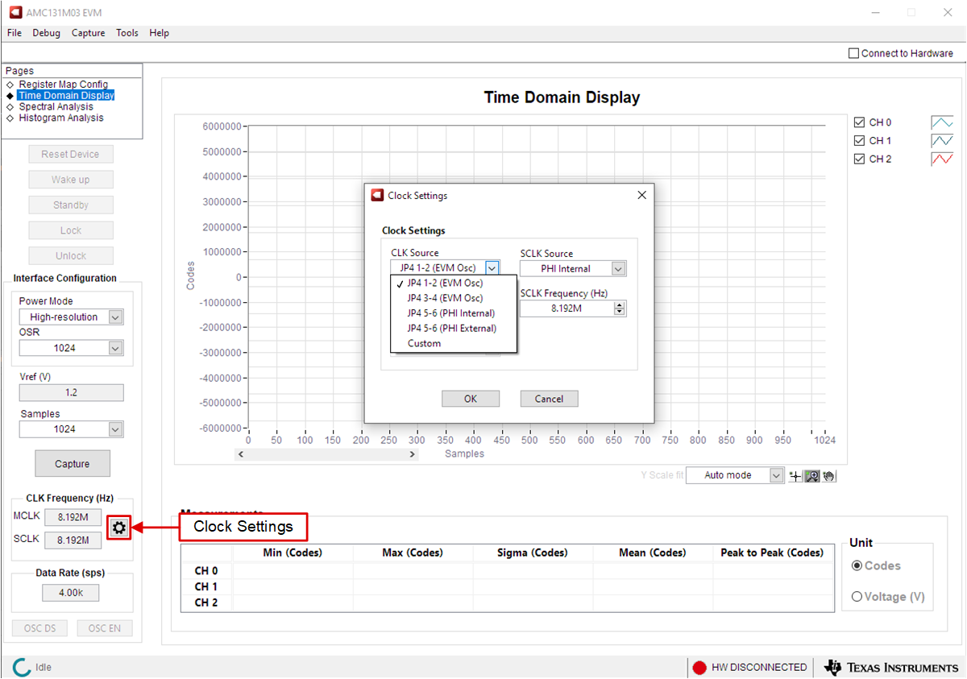Click the CH 0 plot line style icon
Screen dimensions: 967x679
(x=942, y=122)
